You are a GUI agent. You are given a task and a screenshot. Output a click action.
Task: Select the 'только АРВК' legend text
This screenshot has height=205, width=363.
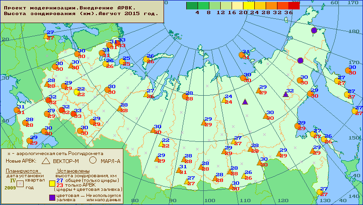tap(80, 185)
